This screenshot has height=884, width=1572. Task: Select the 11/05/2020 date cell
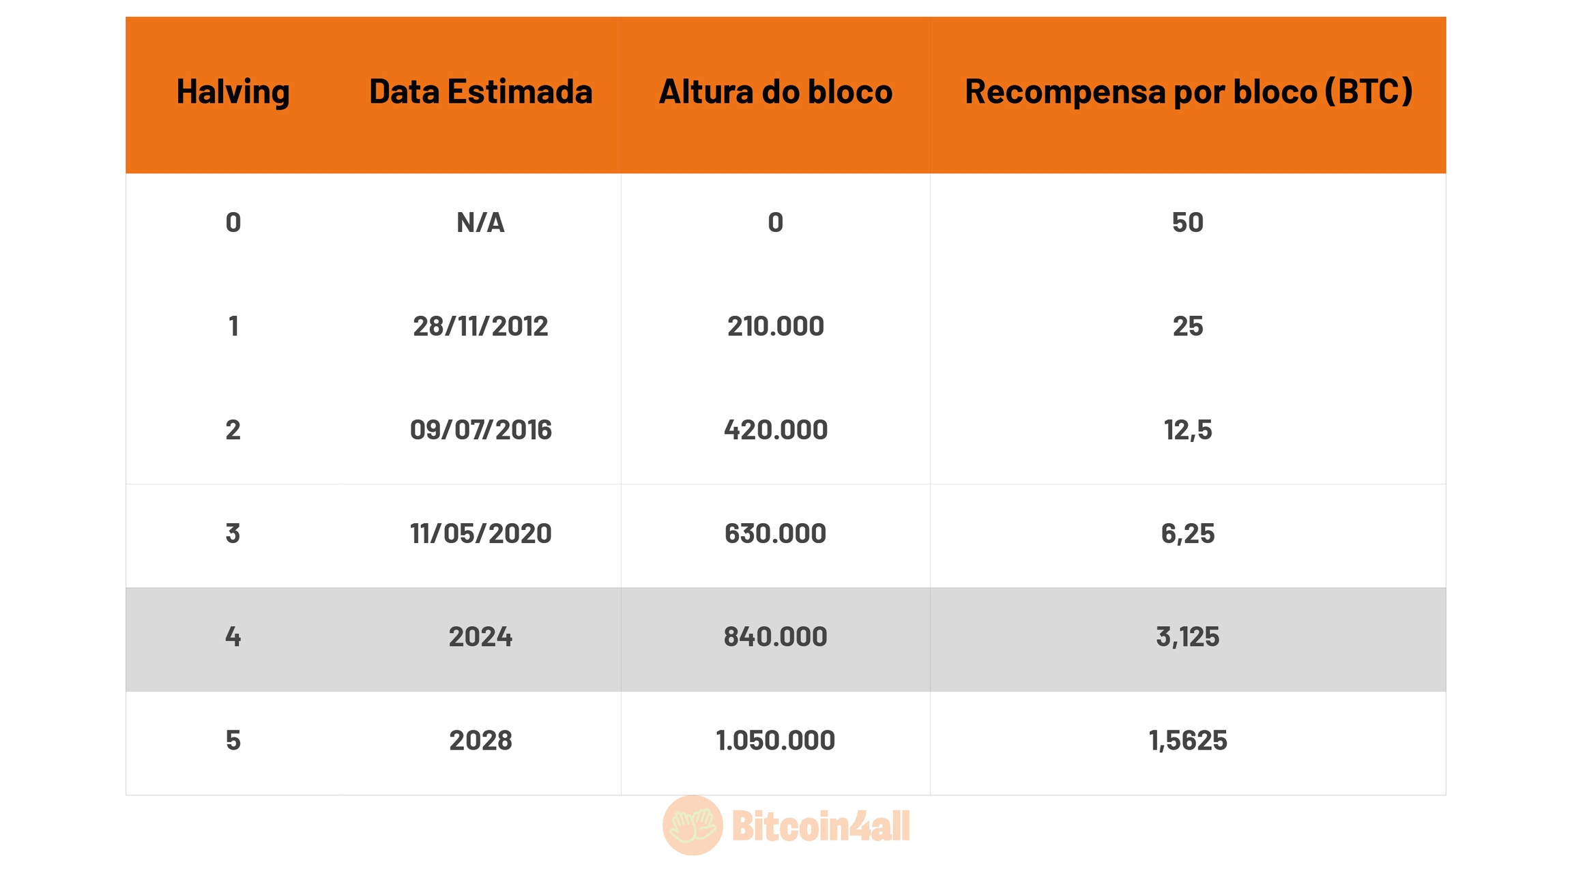(480, 534)
